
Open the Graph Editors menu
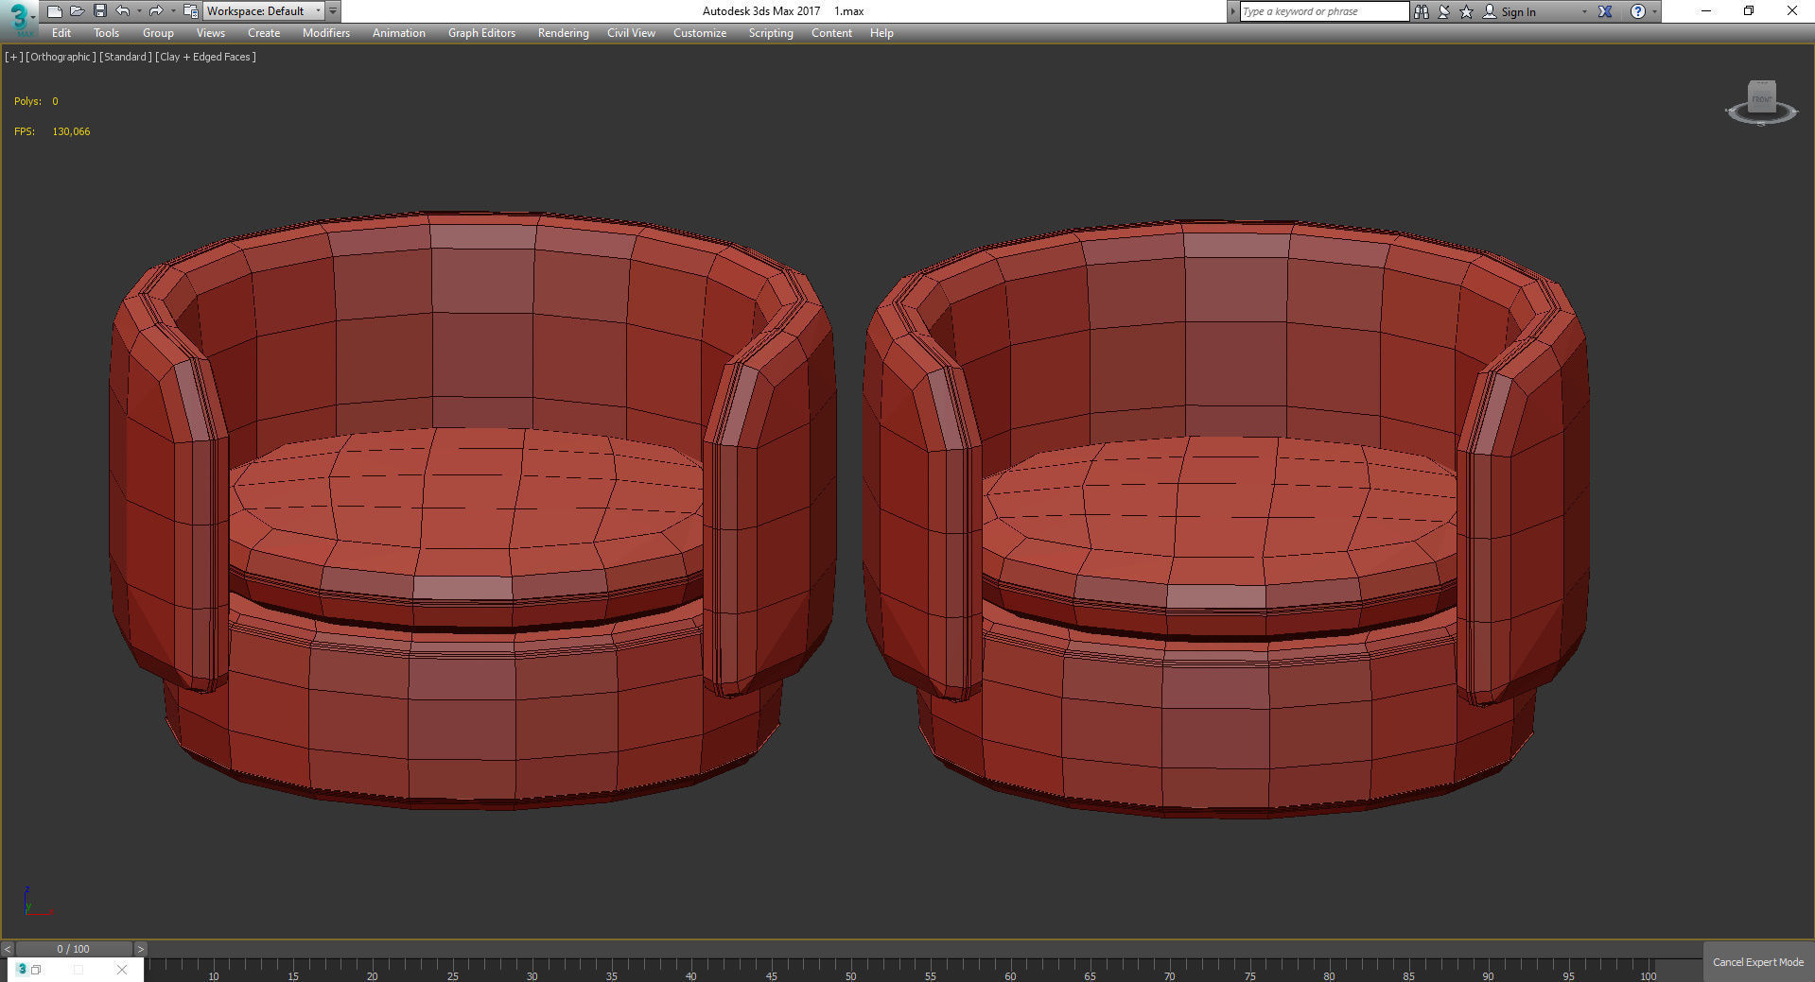point(481,33)
